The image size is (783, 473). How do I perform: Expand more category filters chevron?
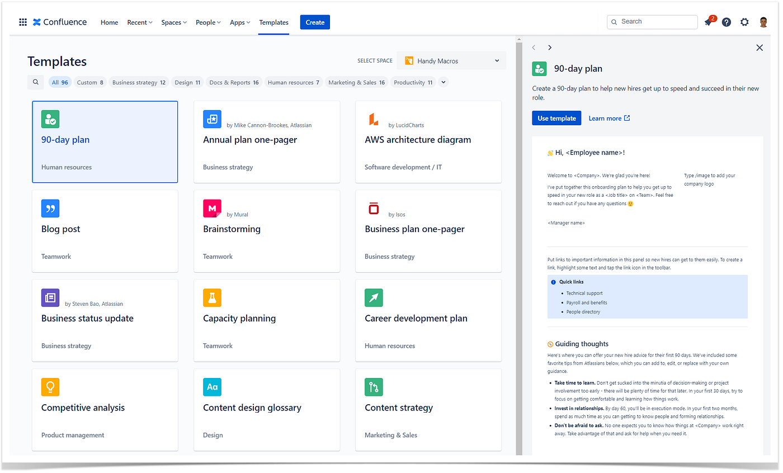click(x=443, y=82)
